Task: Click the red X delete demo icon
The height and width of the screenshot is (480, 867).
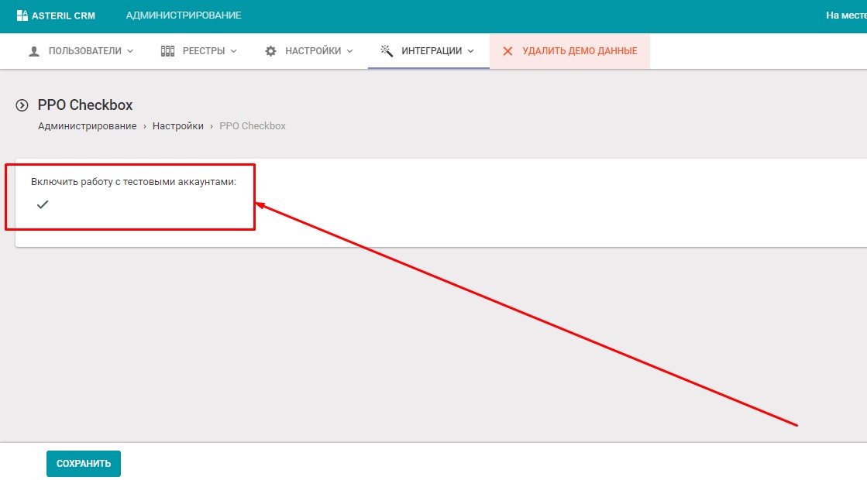Action: tap(507, 51)
